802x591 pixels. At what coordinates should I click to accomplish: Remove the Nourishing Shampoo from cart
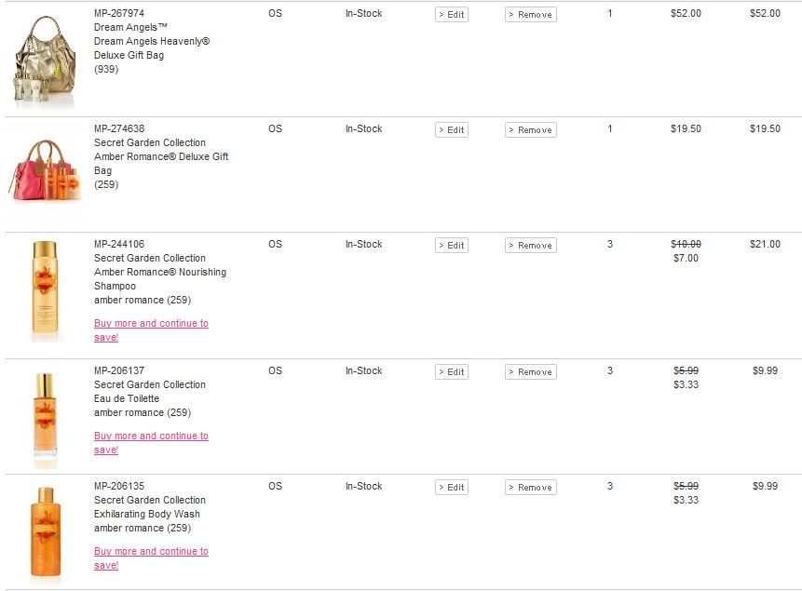pos(530,246)
